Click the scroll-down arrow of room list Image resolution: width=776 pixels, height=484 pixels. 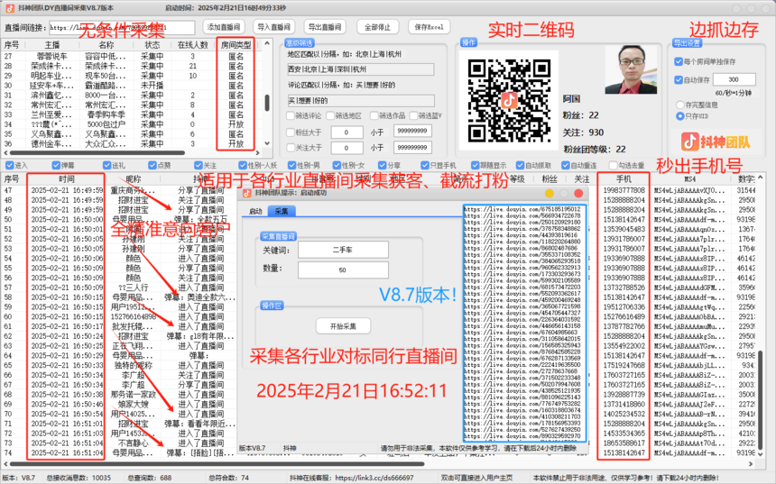(x=267, y=143)
